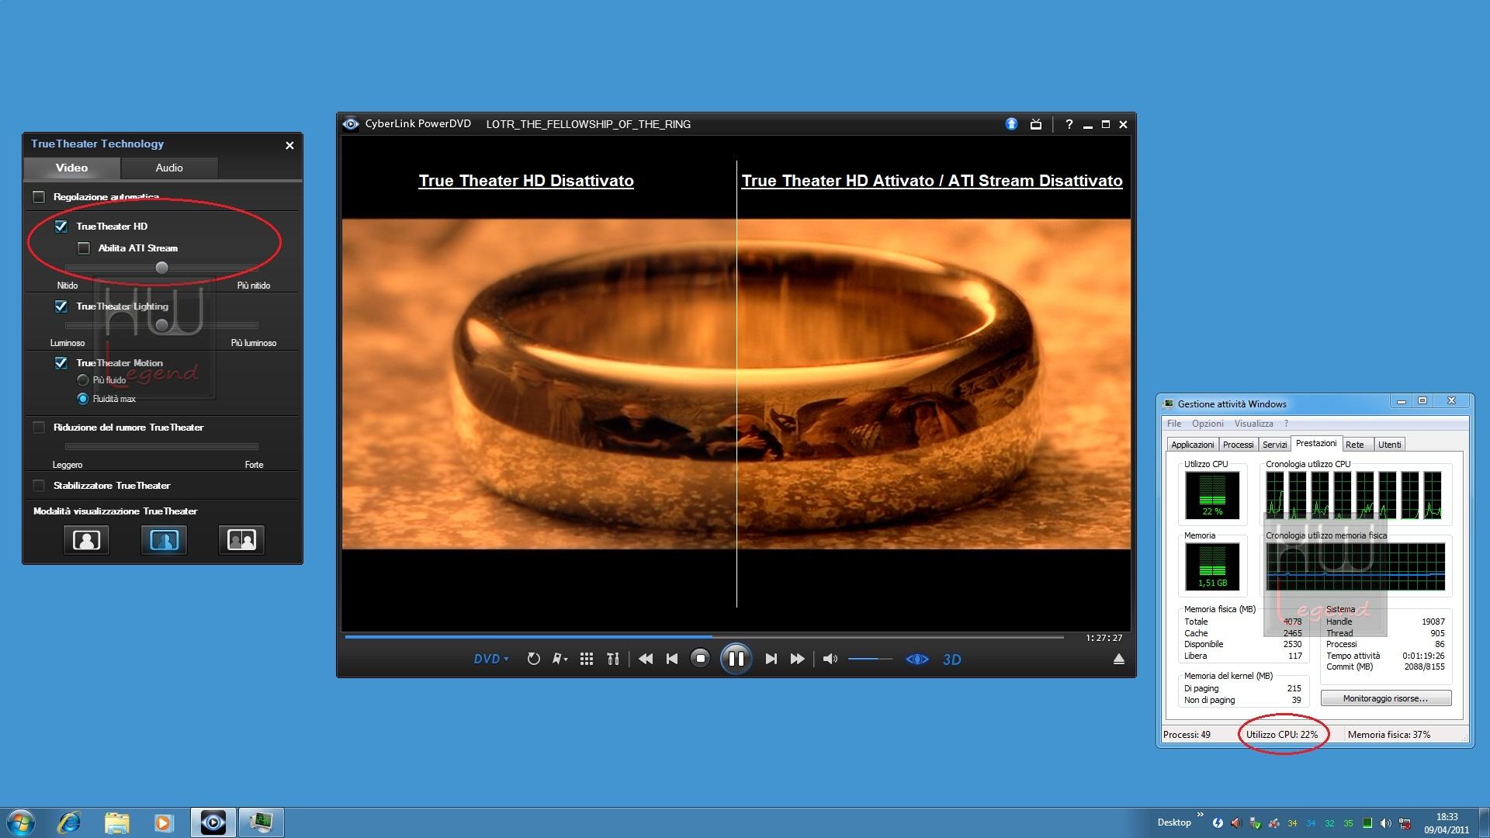Uncheck TrueTheater Motion
Image resolution: width=1490 pixels, height=838 pixels.
(61, 363)
